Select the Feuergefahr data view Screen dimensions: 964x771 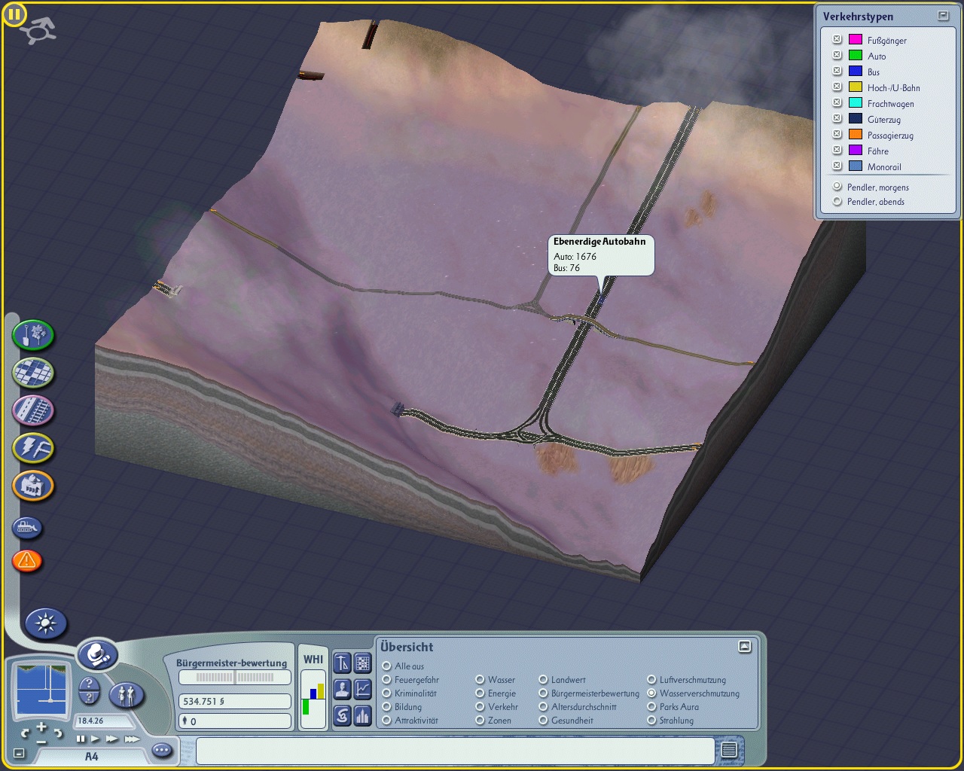pyautogui.click(x=386, y=679)
